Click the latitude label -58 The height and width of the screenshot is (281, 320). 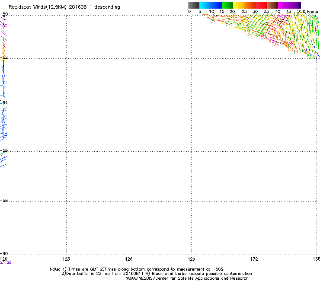click(4, 201)
